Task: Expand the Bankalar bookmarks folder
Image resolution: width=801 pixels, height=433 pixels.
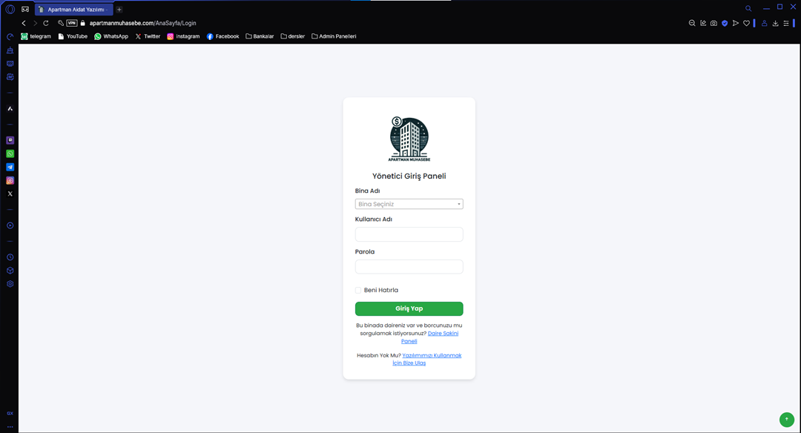Action: click(x=260, y=36)
